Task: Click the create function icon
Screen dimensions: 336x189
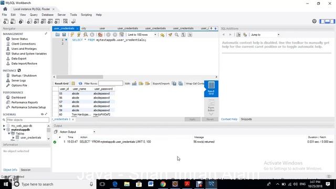Action: (57, 21)
